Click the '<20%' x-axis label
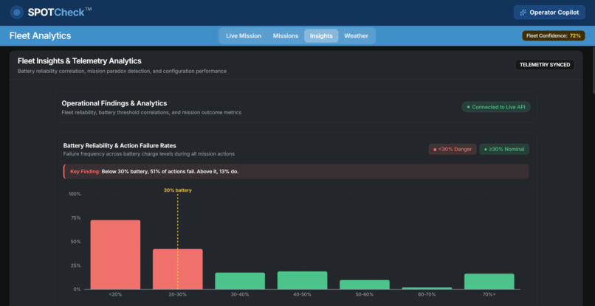 [x=115, y=295]
